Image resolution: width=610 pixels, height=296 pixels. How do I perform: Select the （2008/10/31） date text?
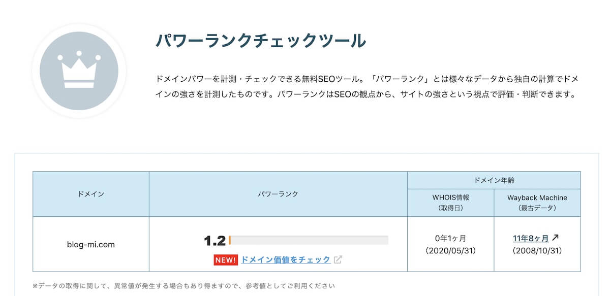pyautogui.click(x=537, y=251)
